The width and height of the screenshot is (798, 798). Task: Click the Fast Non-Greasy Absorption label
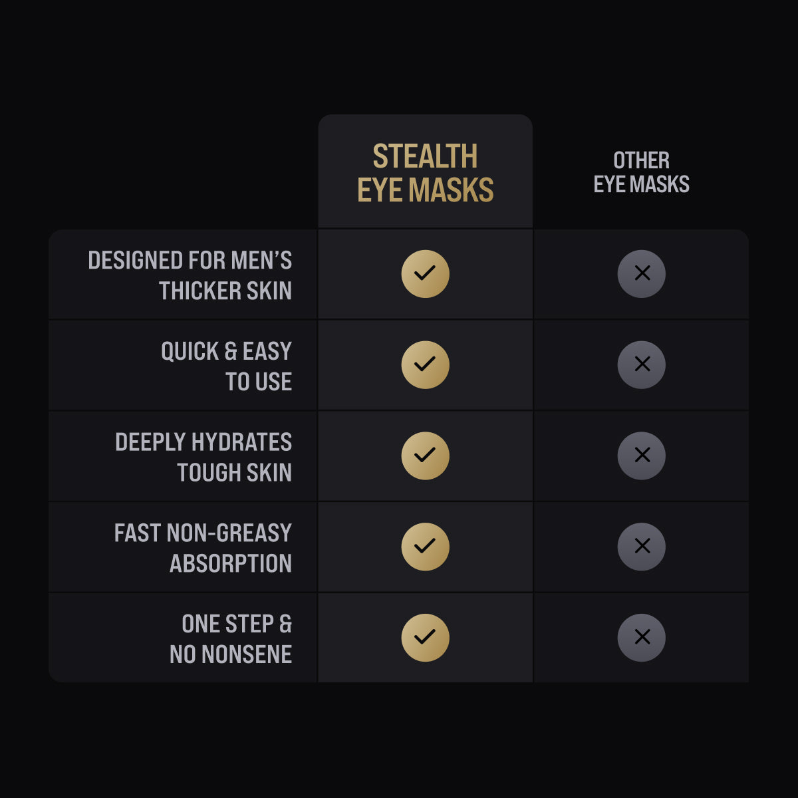pos(203,548)
